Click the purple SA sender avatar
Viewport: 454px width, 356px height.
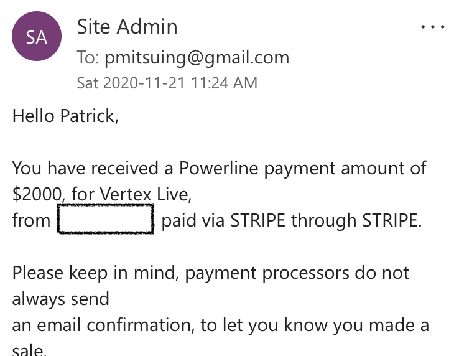coord(37,37)
